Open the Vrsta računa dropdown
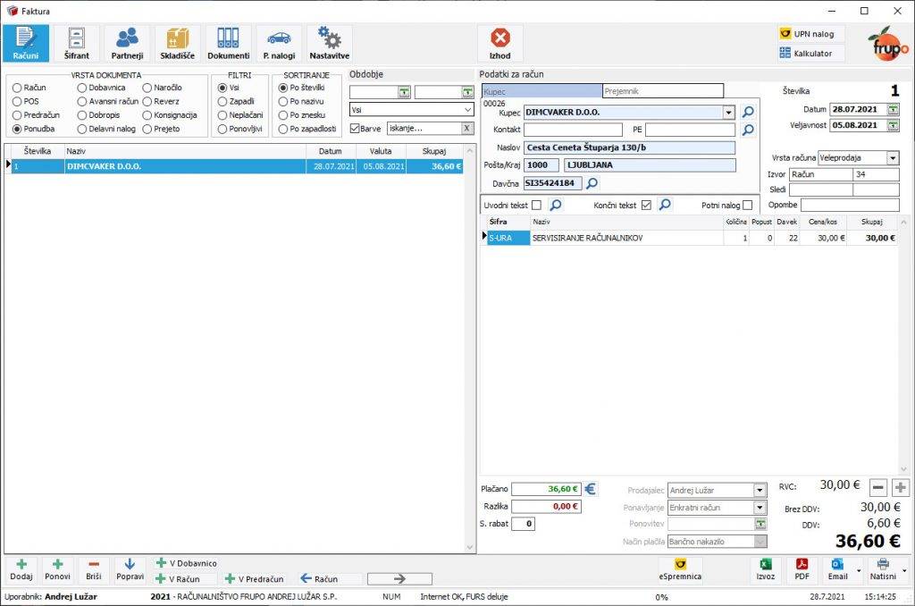The height and width of the screenshot is (606, 915). [x=894, y=157]
